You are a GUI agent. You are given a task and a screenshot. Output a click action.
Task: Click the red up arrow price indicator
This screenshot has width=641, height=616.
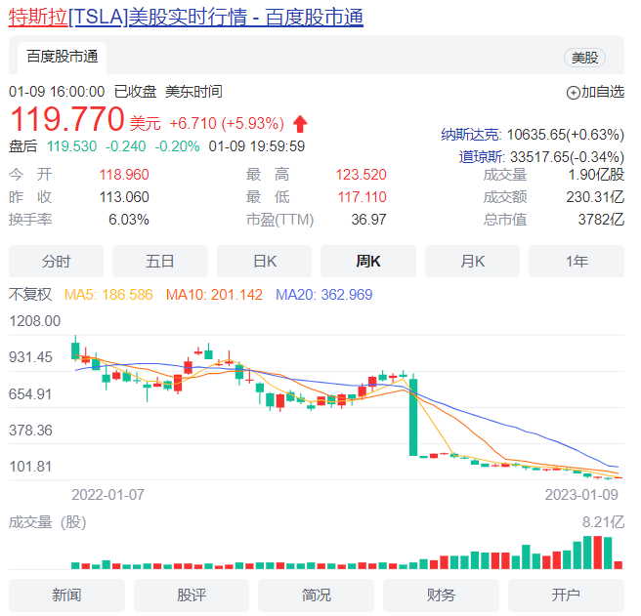300,124
